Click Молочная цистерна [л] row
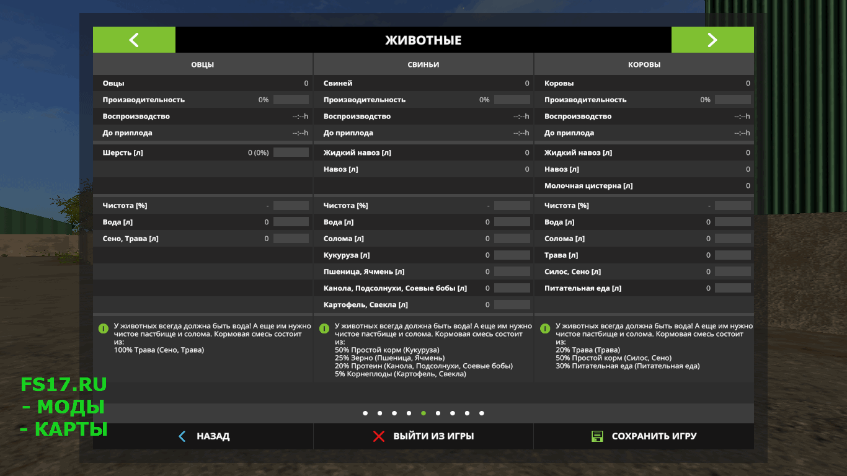Screen dimensions: 847x476 [x=644, y=186]
